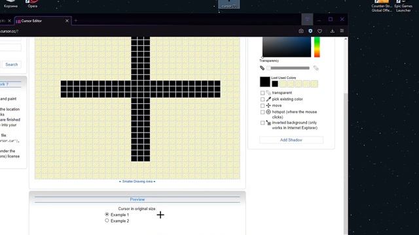419x235 pixels.
Task: Select the Example 1 radio button
Action: (x=107, y=214)
